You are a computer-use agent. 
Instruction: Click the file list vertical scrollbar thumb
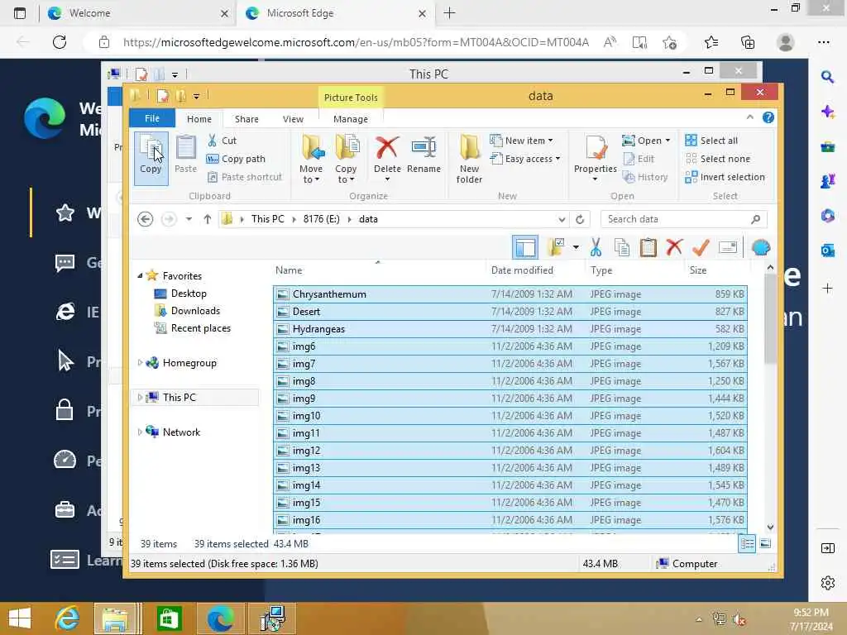pyautogui.click(x=770, y=318)
